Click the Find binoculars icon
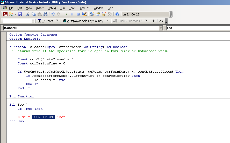The width and height of the screenshot is (230, 143). tap(46, 14)
